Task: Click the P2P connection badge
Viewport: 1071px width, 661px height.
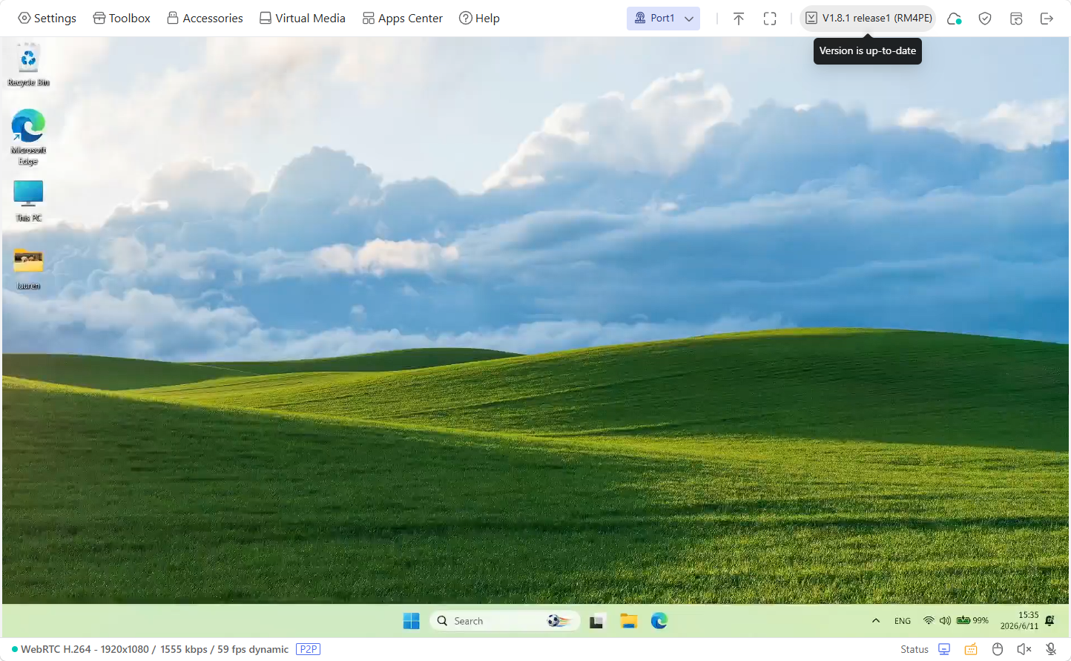Action: coord(308,649)
